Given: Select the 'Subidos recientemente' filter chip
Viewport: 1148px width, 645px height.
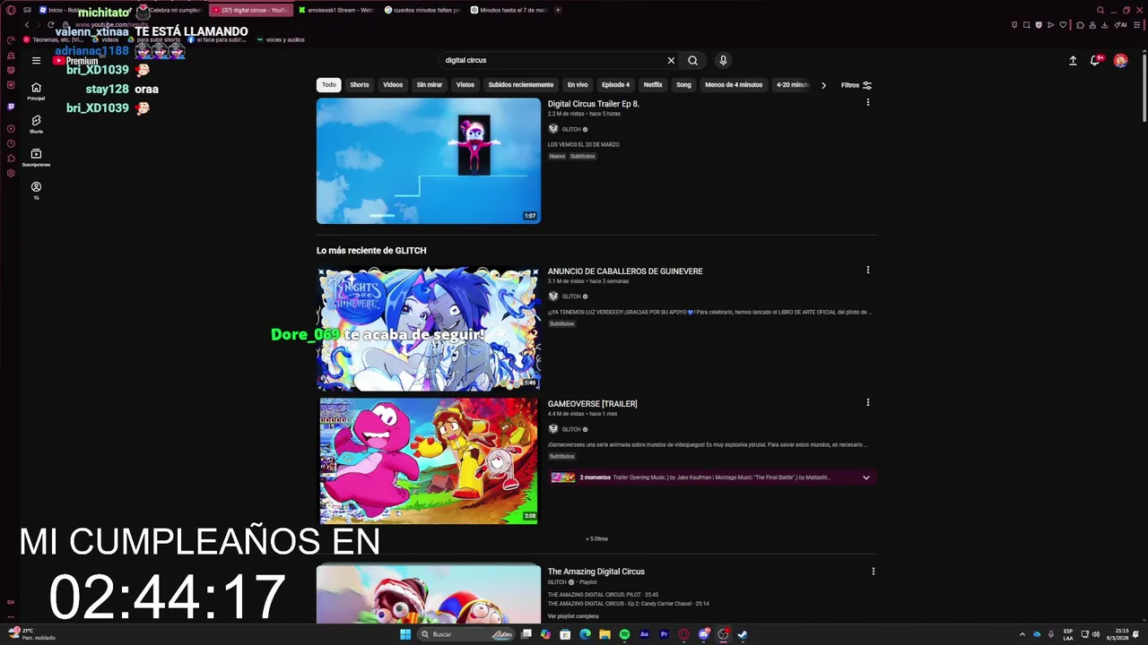Looking at the screenshot, I should pyautogui.click(x=521, y=85).
